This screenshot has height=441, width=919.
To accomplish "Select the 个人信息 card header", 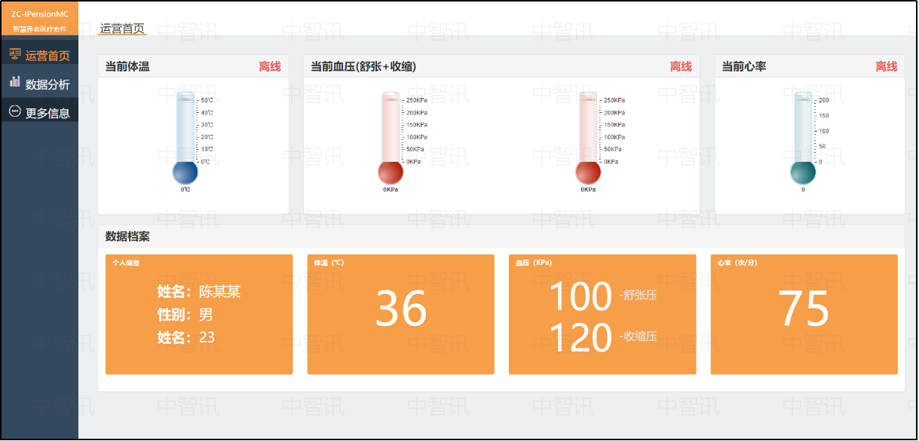I will click(x=126, y=263).
